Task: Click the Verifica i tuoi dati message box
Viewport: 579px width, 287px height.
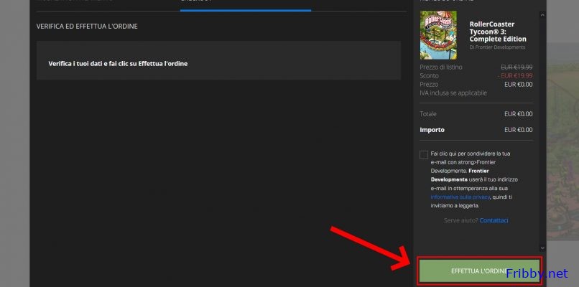Action: coord(218,63)
